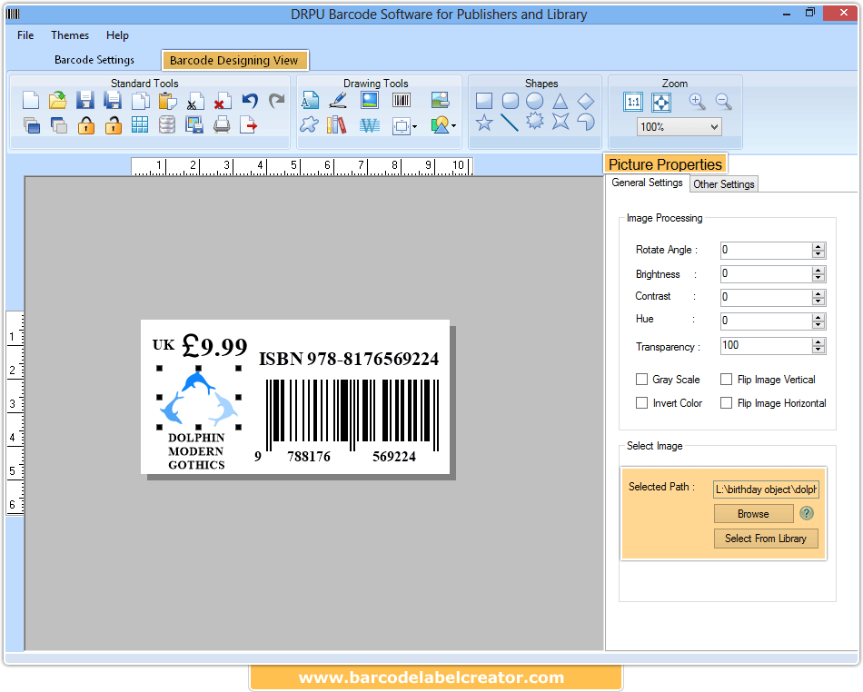Screen dimensions: 863x692
Task: Enable the Invert Color checkbox
Action: (x=641, y=402)
